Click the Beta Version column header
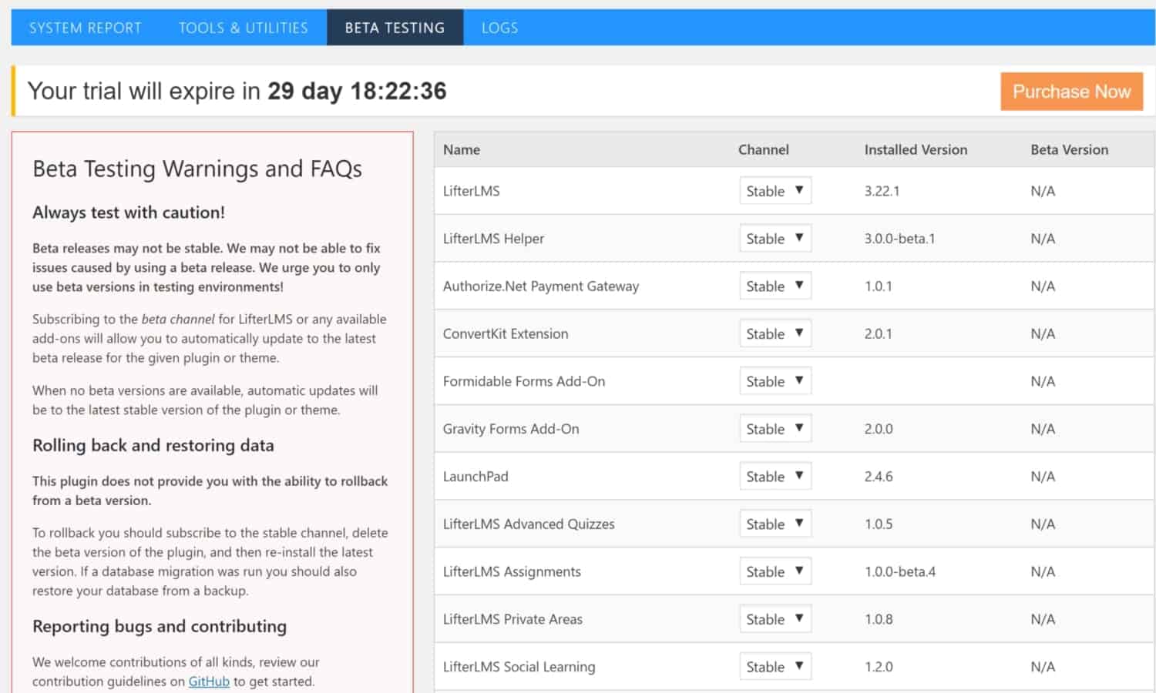This screenshot has height=693, width=1156. pyautogui.click(x=1069, y=150)
